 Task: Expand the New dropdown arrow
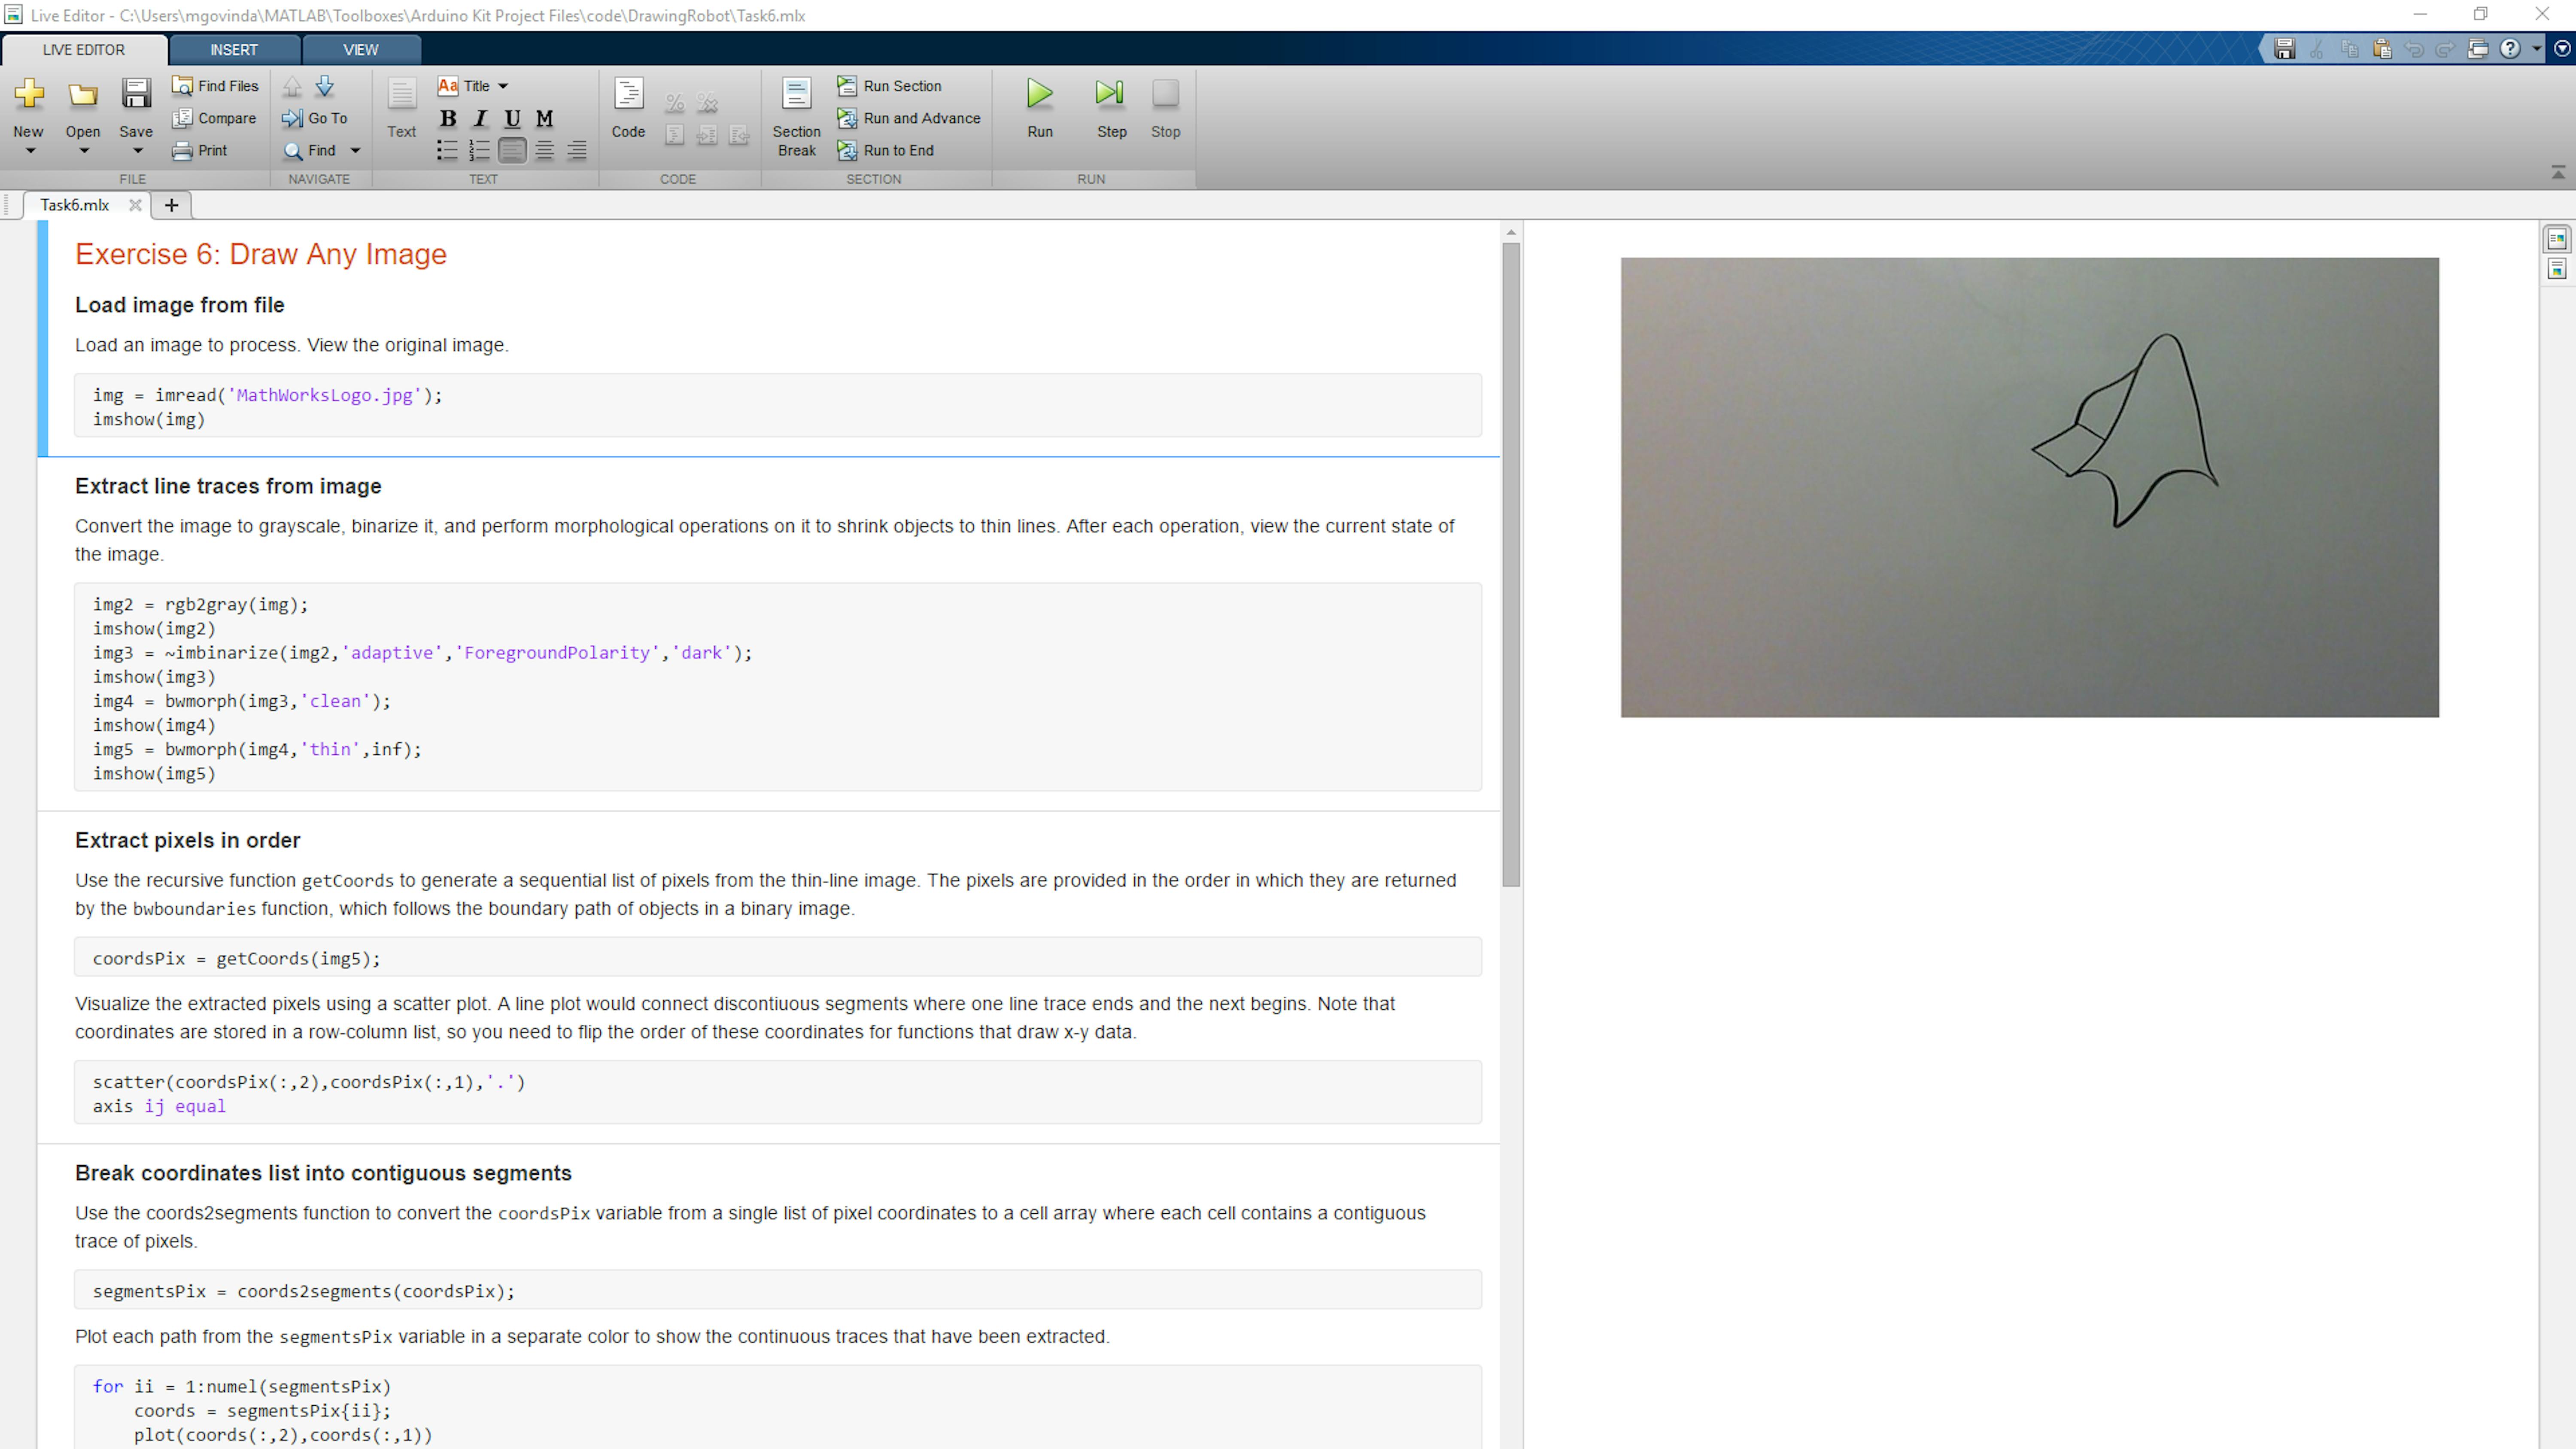(x=30, y=151)
